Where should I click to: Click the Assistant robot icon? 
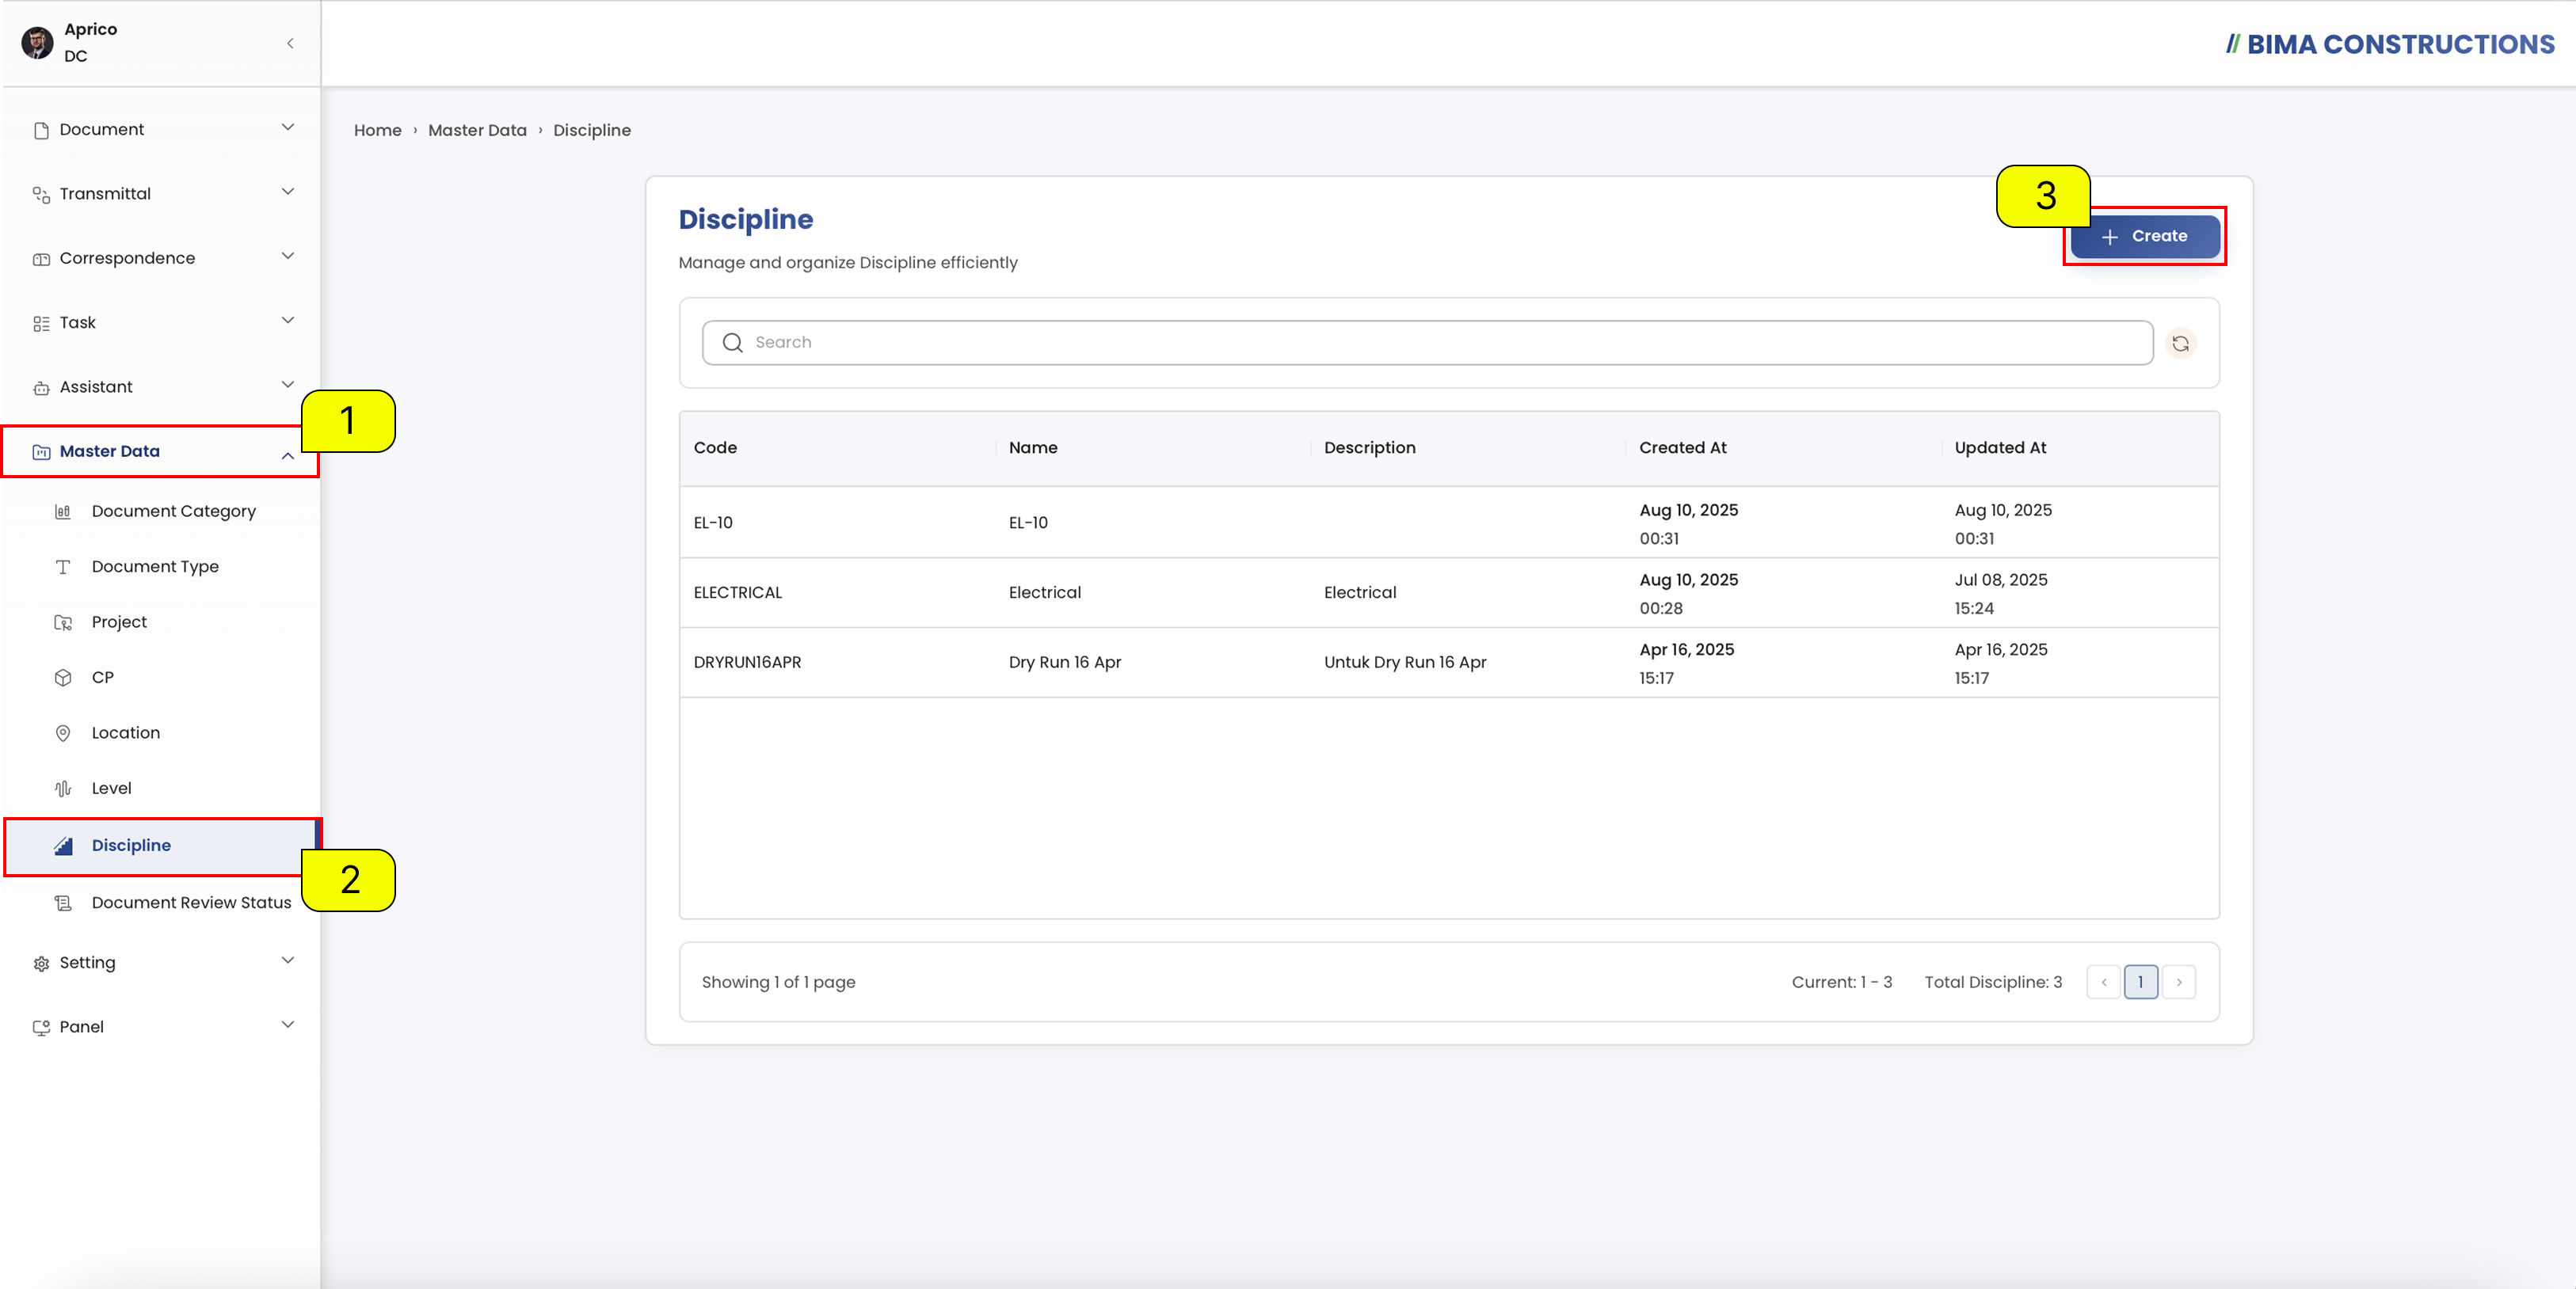[x=41, y=388]
